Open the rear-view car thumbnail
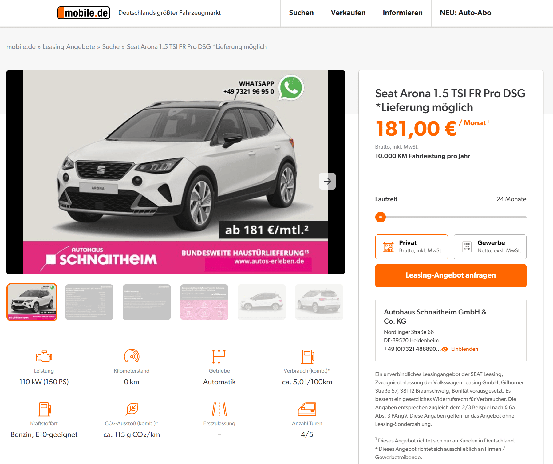The width and height of the screenshot is (553, 464). [319, 302]
